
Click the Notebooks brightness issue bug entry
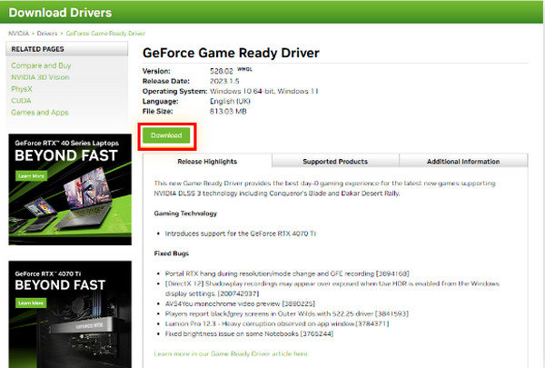249,333
